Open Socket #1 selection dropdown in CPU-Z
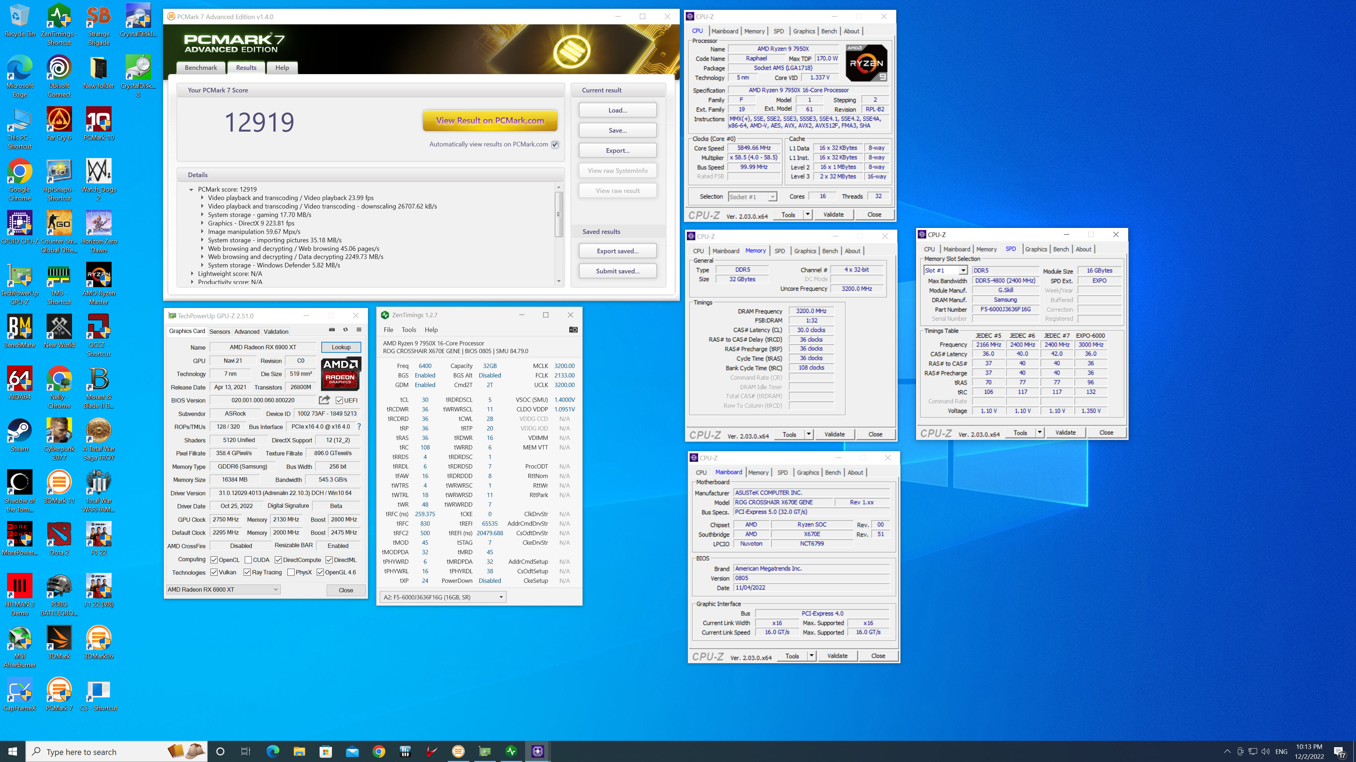Screen dimensions: 1356x762 click(752, 197)
